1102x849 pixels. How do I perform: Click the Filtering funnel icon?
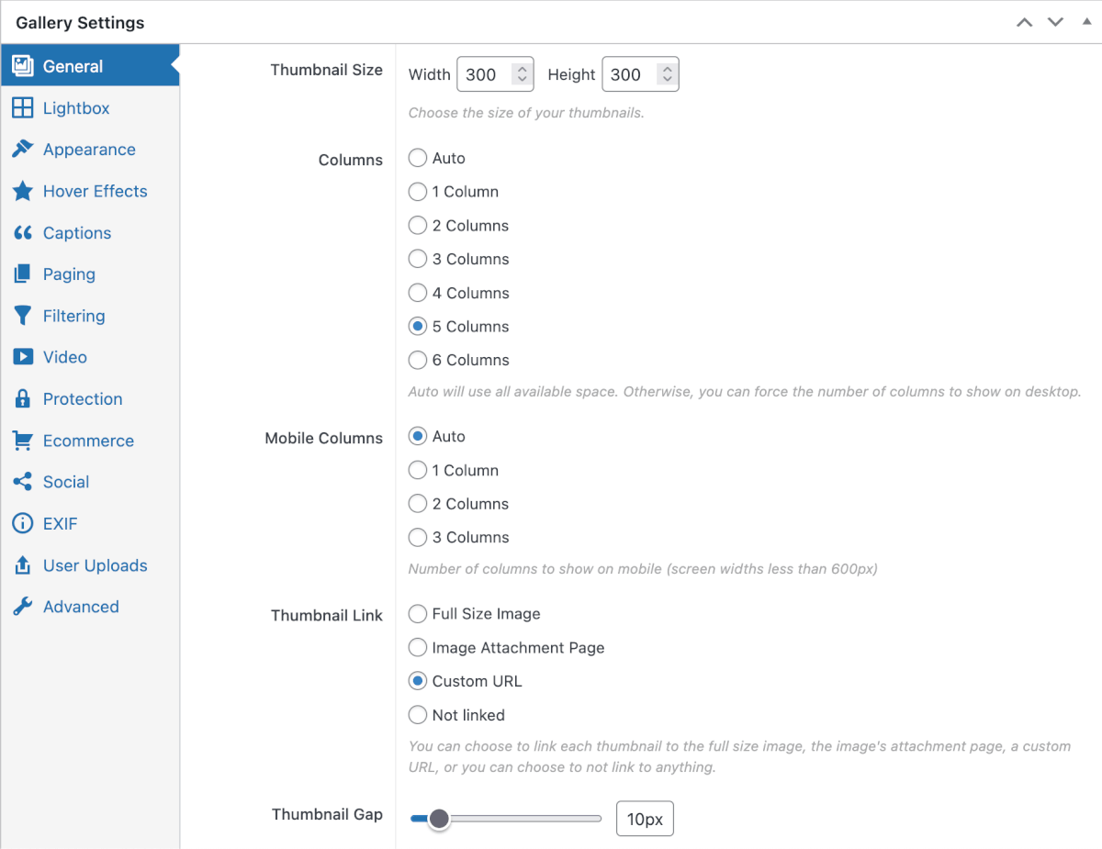(22, 316)
